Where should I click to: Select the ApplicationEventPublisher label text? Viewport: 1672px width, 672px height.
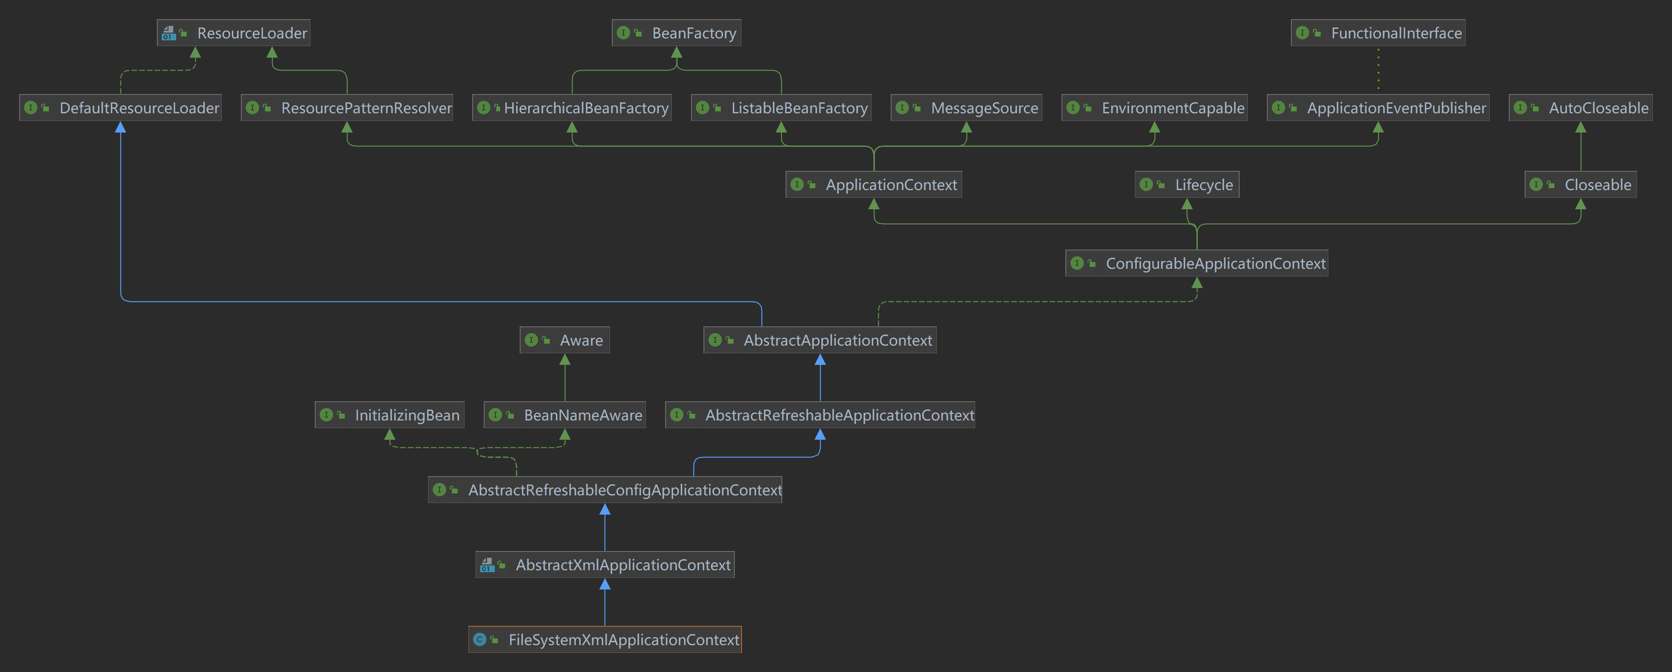[1396, 108]
